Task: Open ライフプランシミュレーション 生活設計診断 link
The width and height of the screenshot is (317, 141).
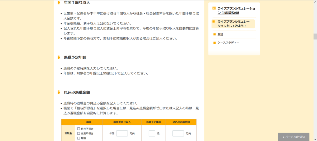Action: click(236, 11)
